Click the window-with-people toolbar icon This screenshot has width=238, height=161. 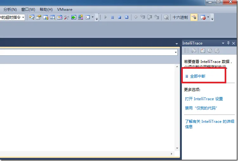[x=45, y=17]
